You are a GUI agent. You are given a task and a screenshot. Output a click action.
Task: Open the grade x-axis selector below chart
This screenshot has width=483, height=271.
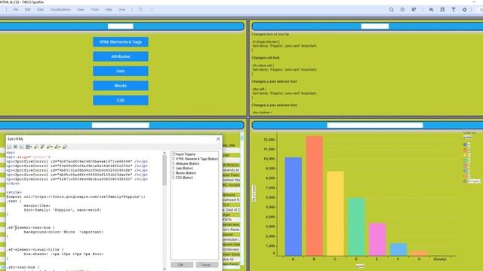[x=360, y=266]
